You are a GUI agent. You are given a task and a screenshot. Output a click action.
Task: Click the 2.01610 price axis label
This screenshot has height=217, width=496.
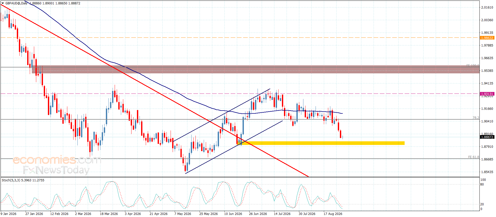click(487, 7)
